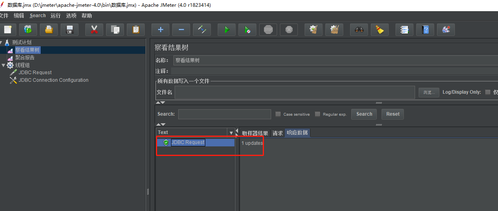Click the 名称 name input field
Image resolution: width=498 pixels, height=211 pixels.
(336, 61)
